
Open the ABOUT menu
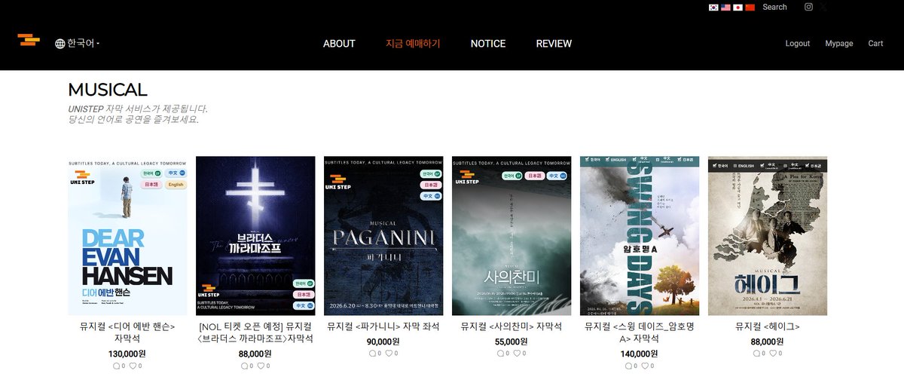[x=339, y=44]
